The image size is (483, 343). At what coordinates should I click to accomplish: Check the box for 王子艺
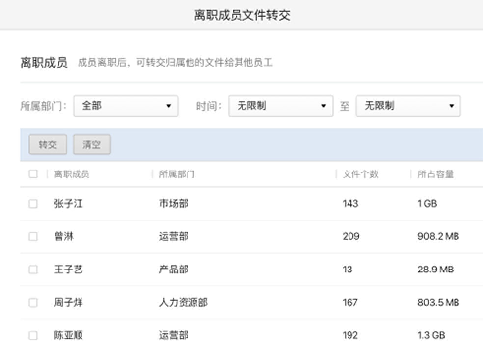point(33,269)
